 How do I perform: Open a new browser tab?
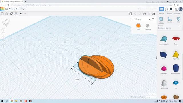pyautogui.click(x=26, y=2)
